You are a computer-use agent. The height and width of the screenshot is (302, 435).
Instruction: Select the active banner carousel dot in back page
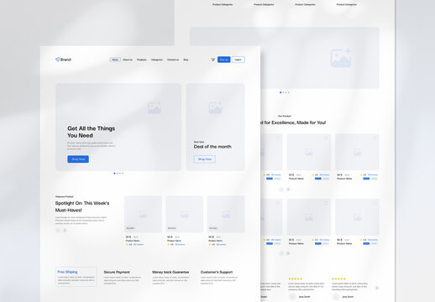(x=280, y=92)
